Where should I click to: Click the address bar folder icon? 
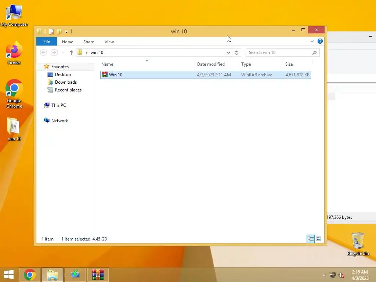(80, 52)
